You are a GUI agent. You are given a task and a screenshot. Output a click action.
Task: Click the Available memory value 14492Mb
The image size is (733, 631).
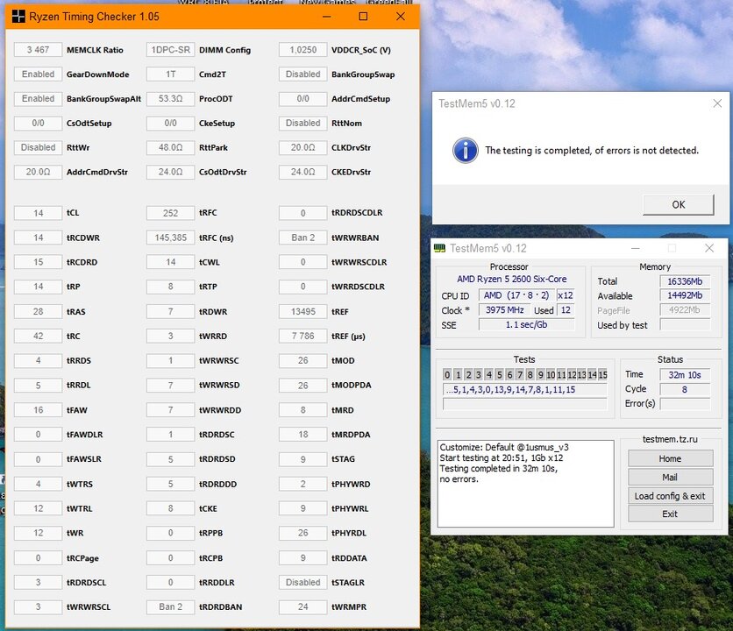685,295
